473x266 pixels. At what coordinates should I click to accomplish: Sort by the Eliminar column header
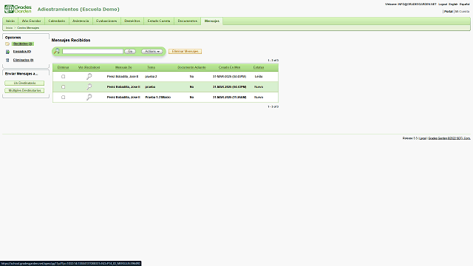tap(63, 67)
